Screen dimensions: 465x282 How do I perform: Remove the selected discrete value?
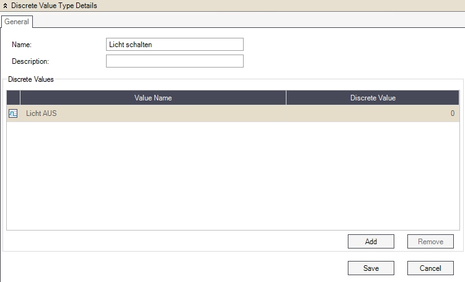[430, 242]
